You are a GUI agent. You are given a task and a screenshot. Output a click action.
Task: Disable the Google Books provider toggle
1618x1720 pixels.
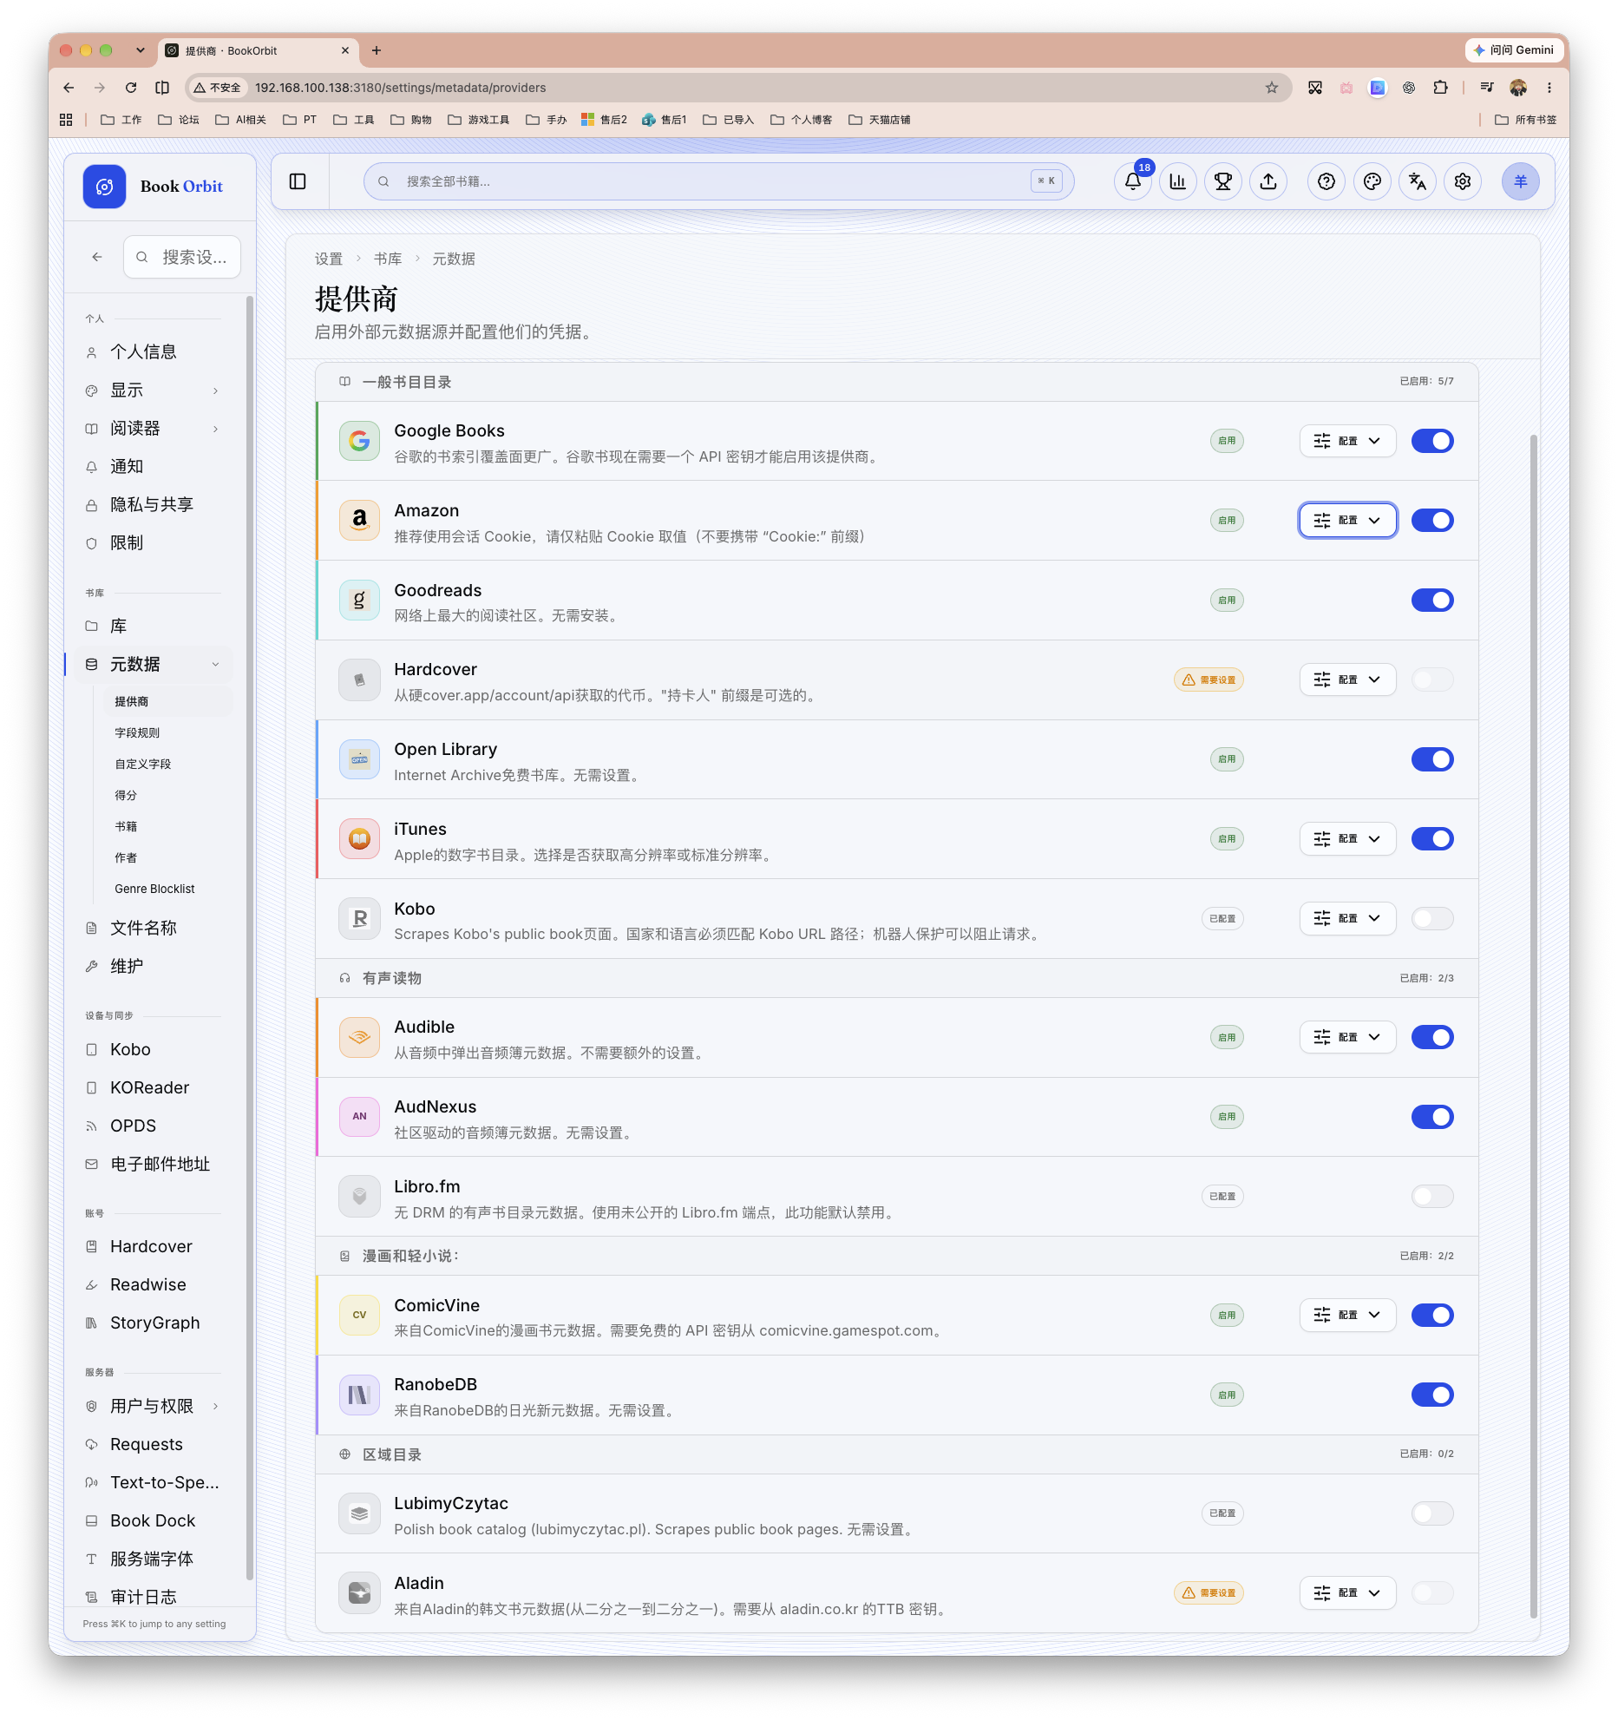(x=1432, y=441)
